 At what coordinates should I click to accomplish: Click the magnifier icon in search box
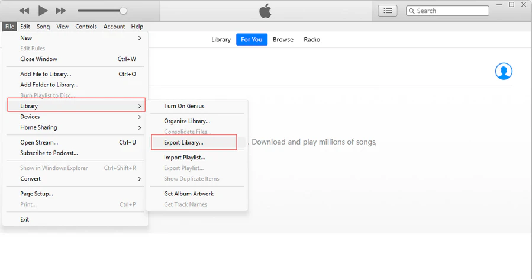[x=411, y=11]
